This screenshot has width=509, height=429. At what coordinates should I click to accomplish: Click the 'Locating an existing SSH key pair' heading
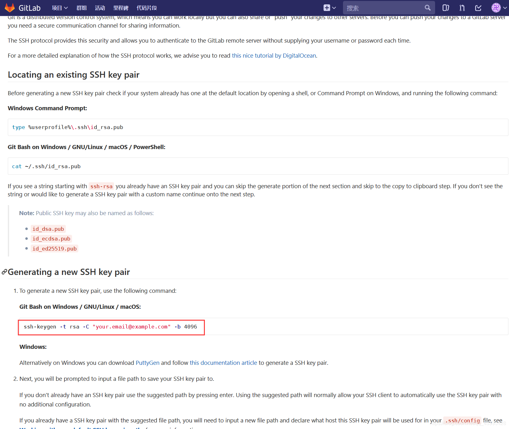pyautogui.click(x=74, y=75)
